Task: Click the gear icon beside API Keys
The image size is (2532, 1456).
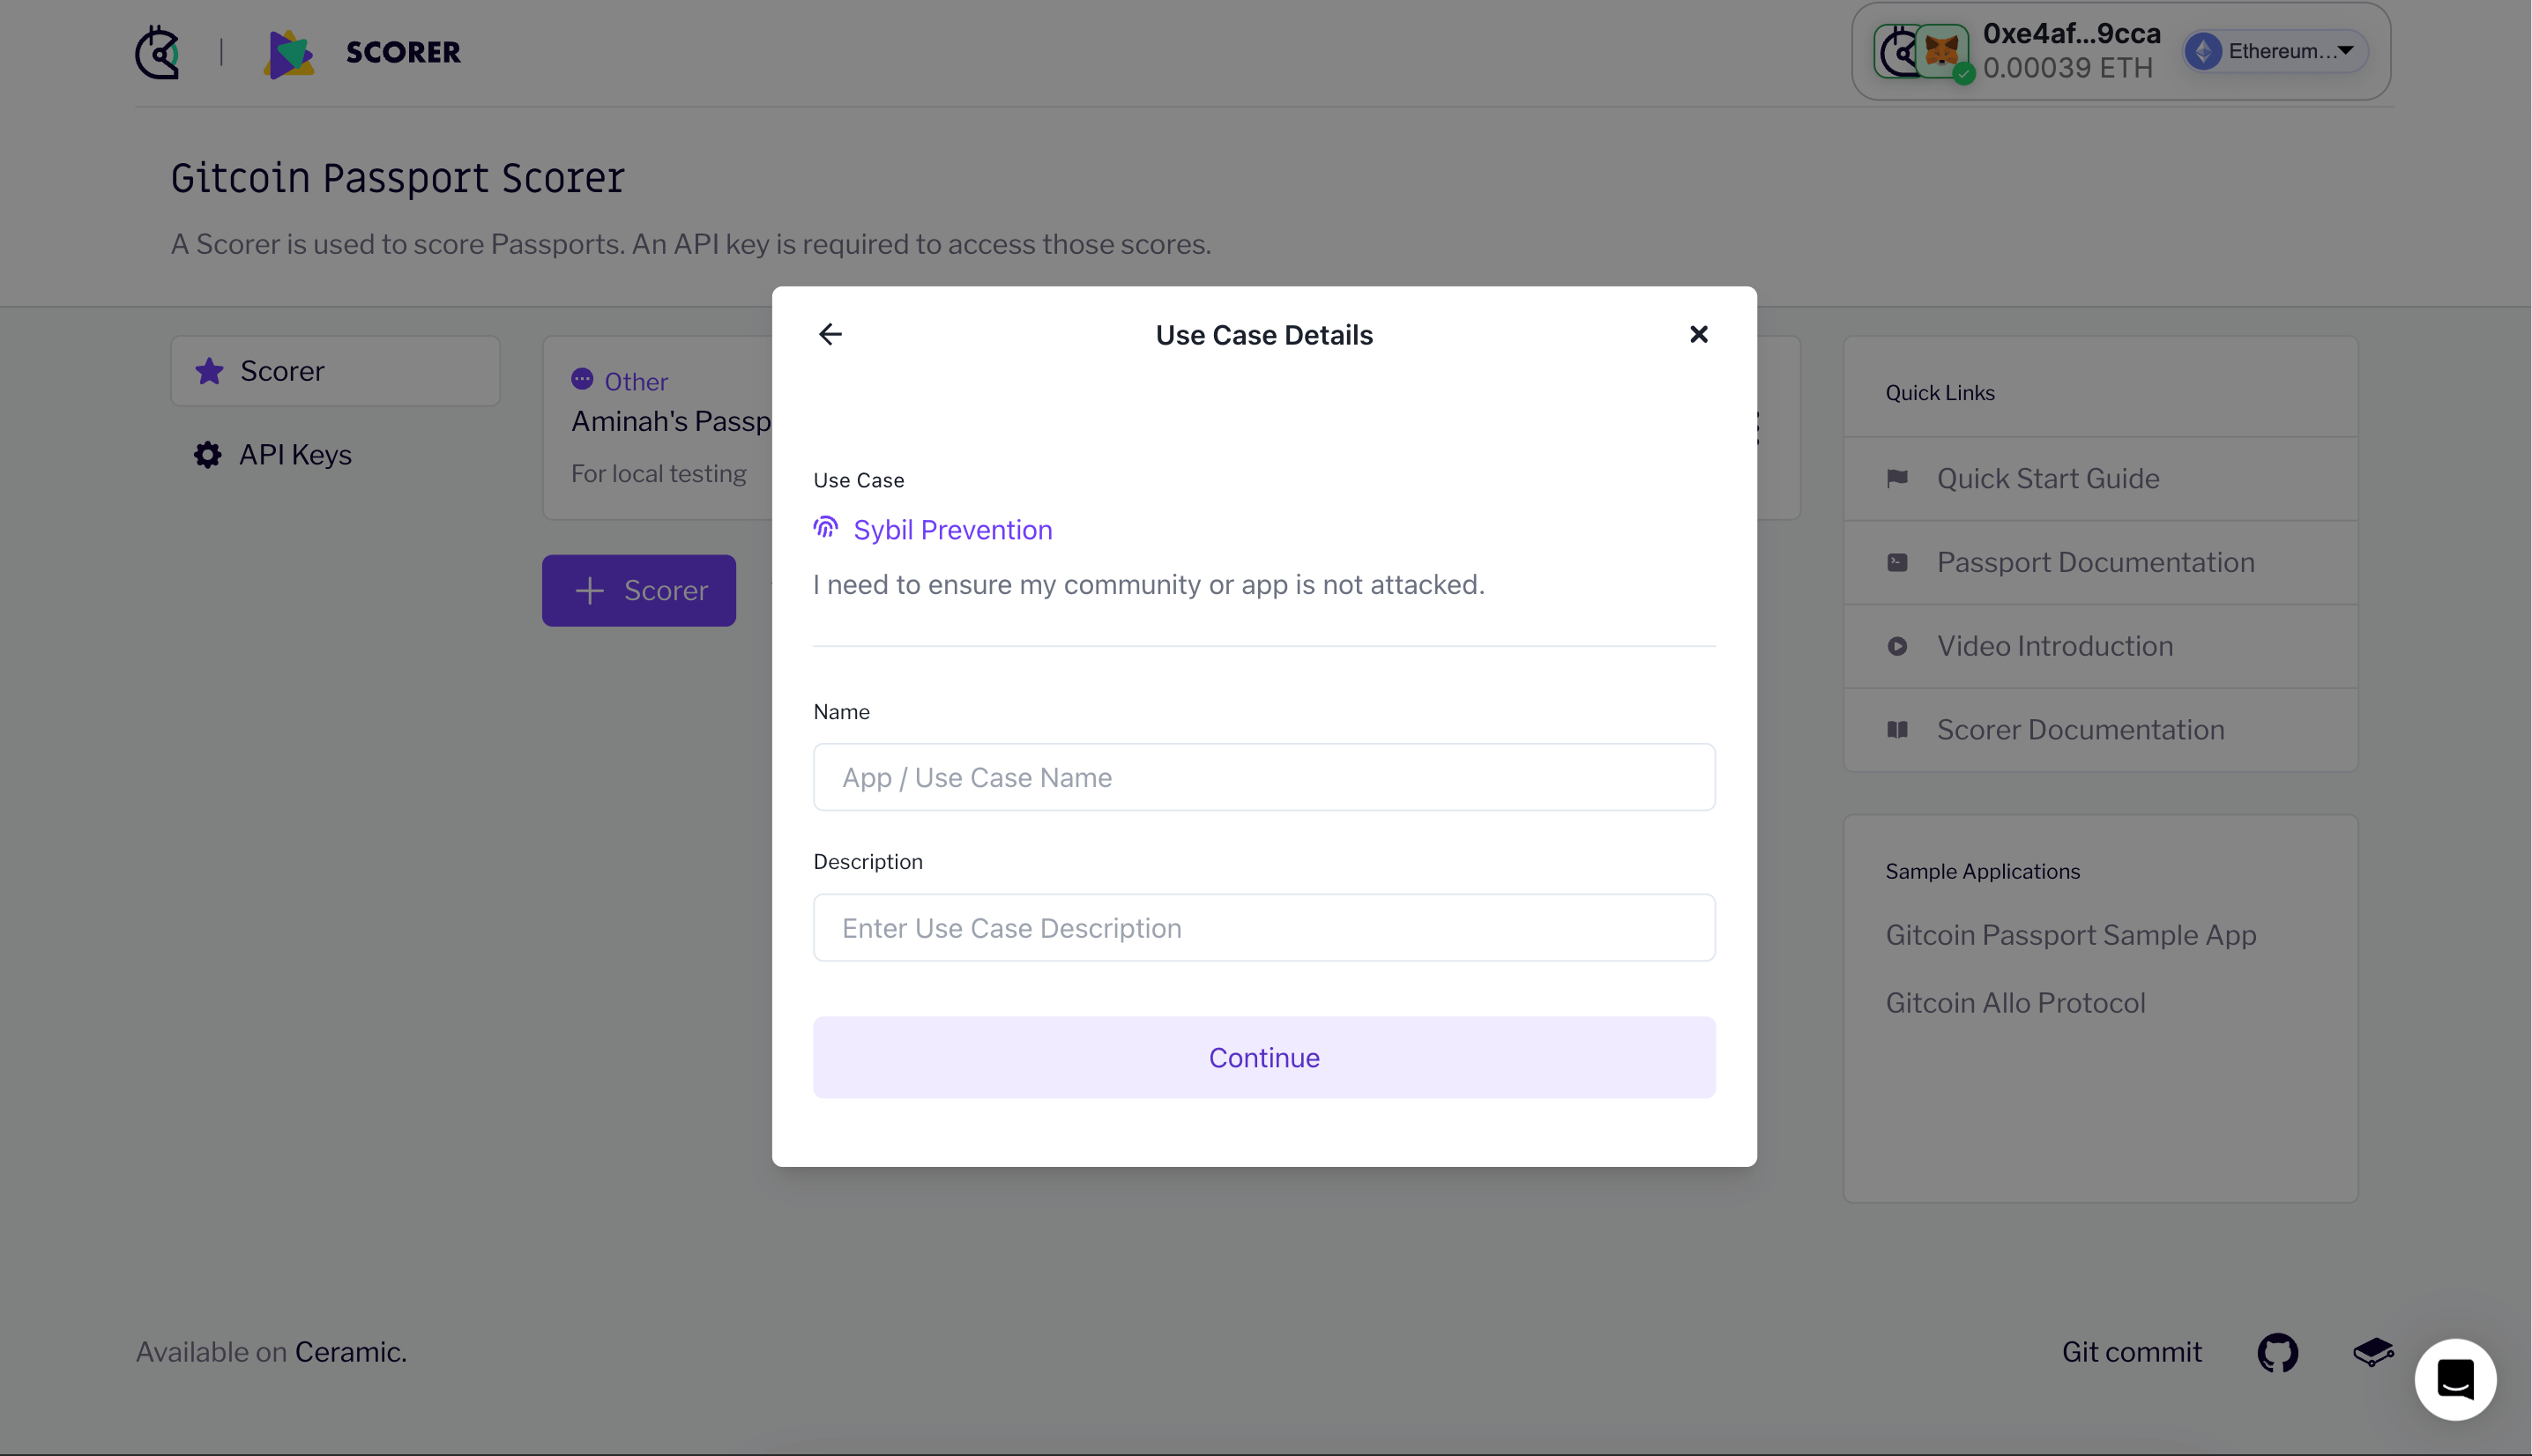Action: [207, 455]
